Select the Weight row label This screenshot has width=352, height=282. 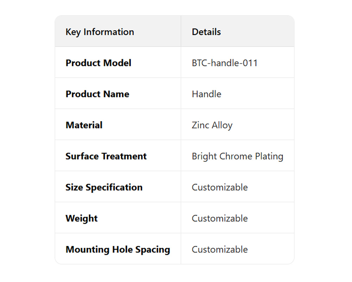(81, 218)
